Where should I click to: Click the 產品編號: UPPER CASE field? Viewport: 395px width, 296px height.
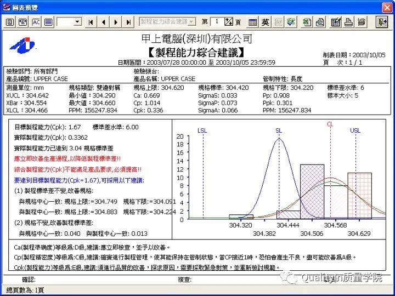click(x=37, y=79)
